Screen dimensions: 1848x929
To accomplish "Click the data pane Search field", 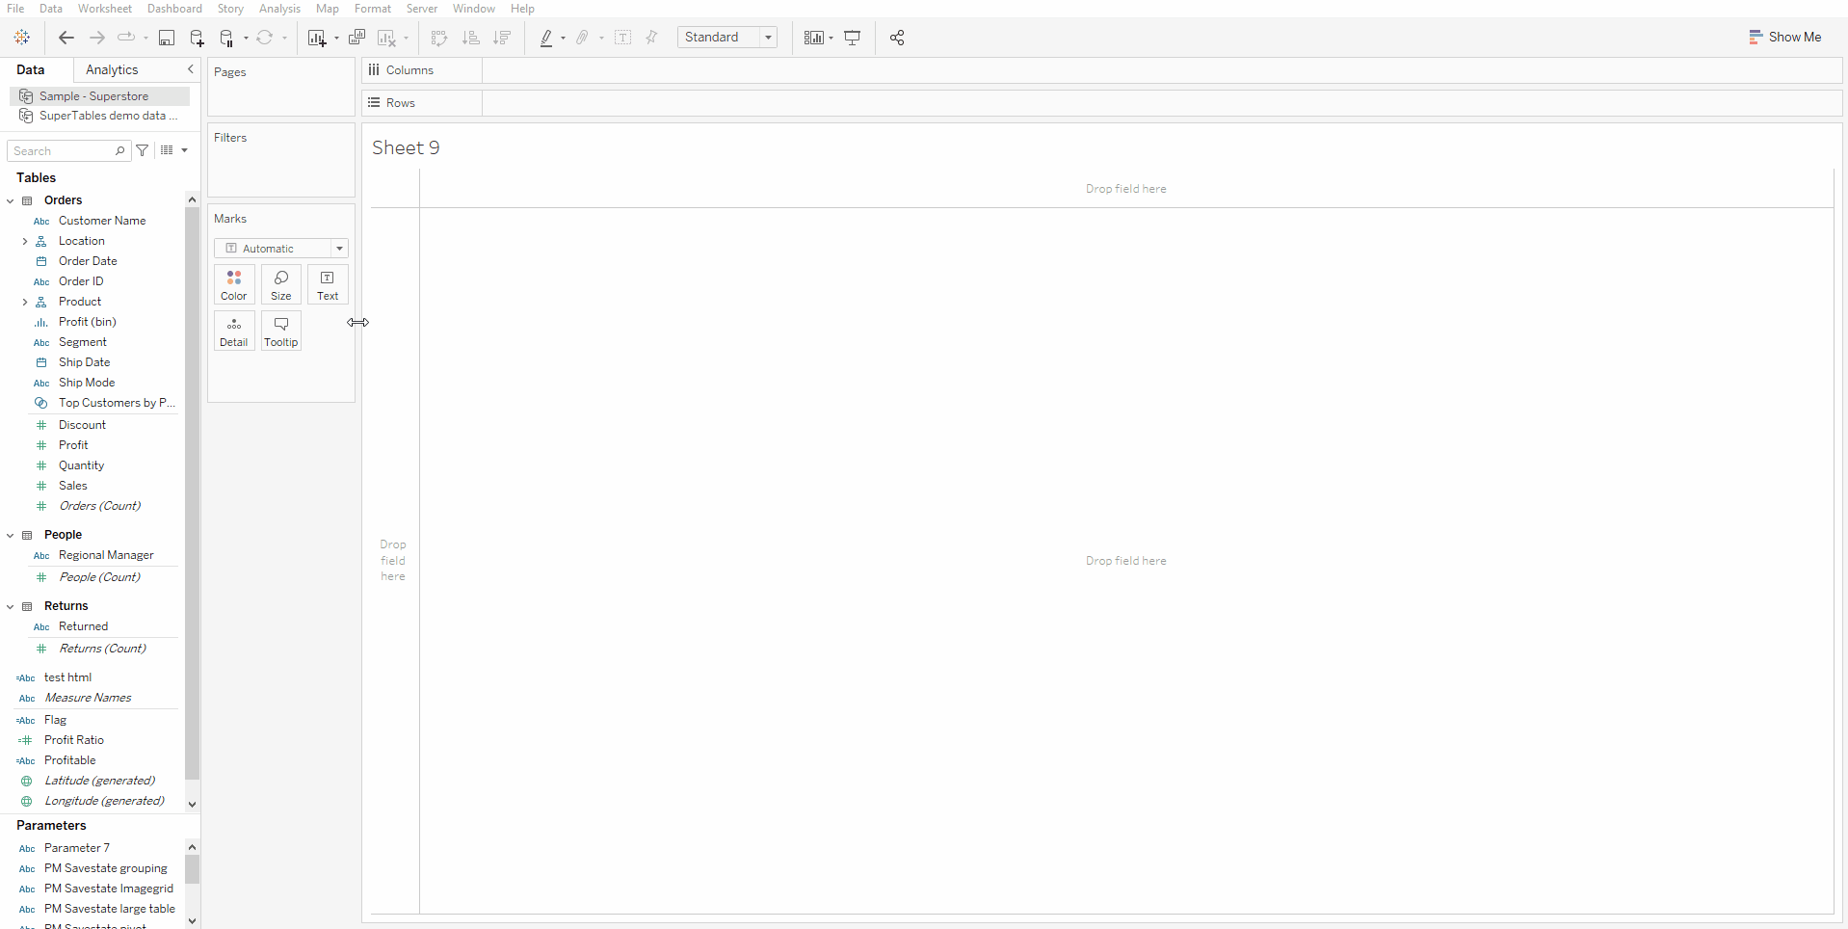I will (63, 151).
